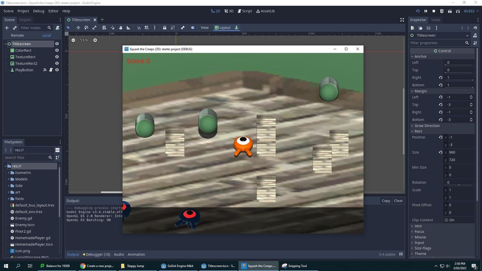Switch to the Script workspace
Screen dimensions: 482x271
pyautogui.click(x=244, y=11)
